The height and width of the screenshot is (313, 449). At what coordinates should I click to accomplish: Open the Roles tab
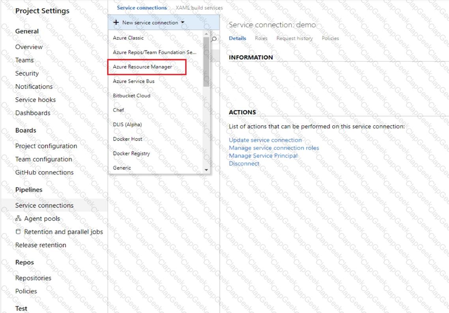[x=261, y=38]
